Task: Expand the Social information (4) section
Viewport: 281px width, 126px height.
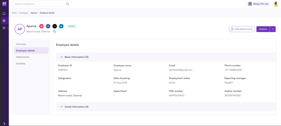Action: pyautogui.click(x=166, y=107)
